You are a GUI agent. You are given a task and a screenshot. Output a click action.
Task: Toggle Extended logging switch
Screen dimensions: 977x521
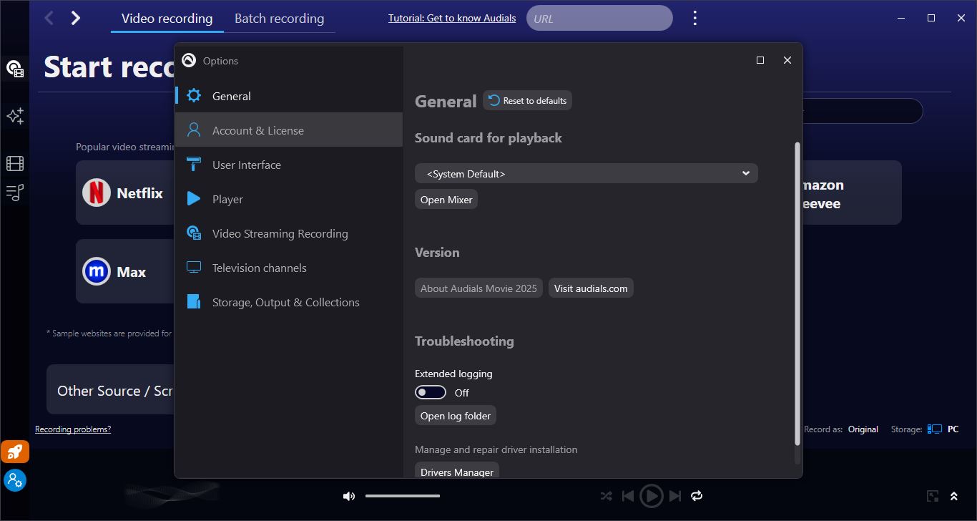pyautogui.click(x=431, y=392)
